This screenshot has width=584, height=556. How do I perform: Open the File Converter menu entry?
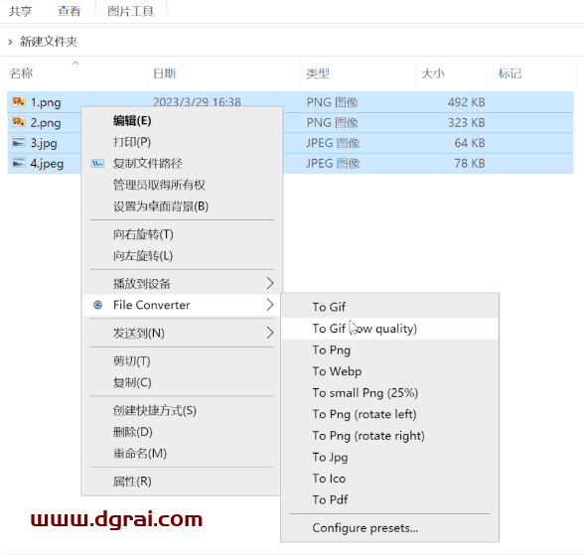click(x=181, y=305)
